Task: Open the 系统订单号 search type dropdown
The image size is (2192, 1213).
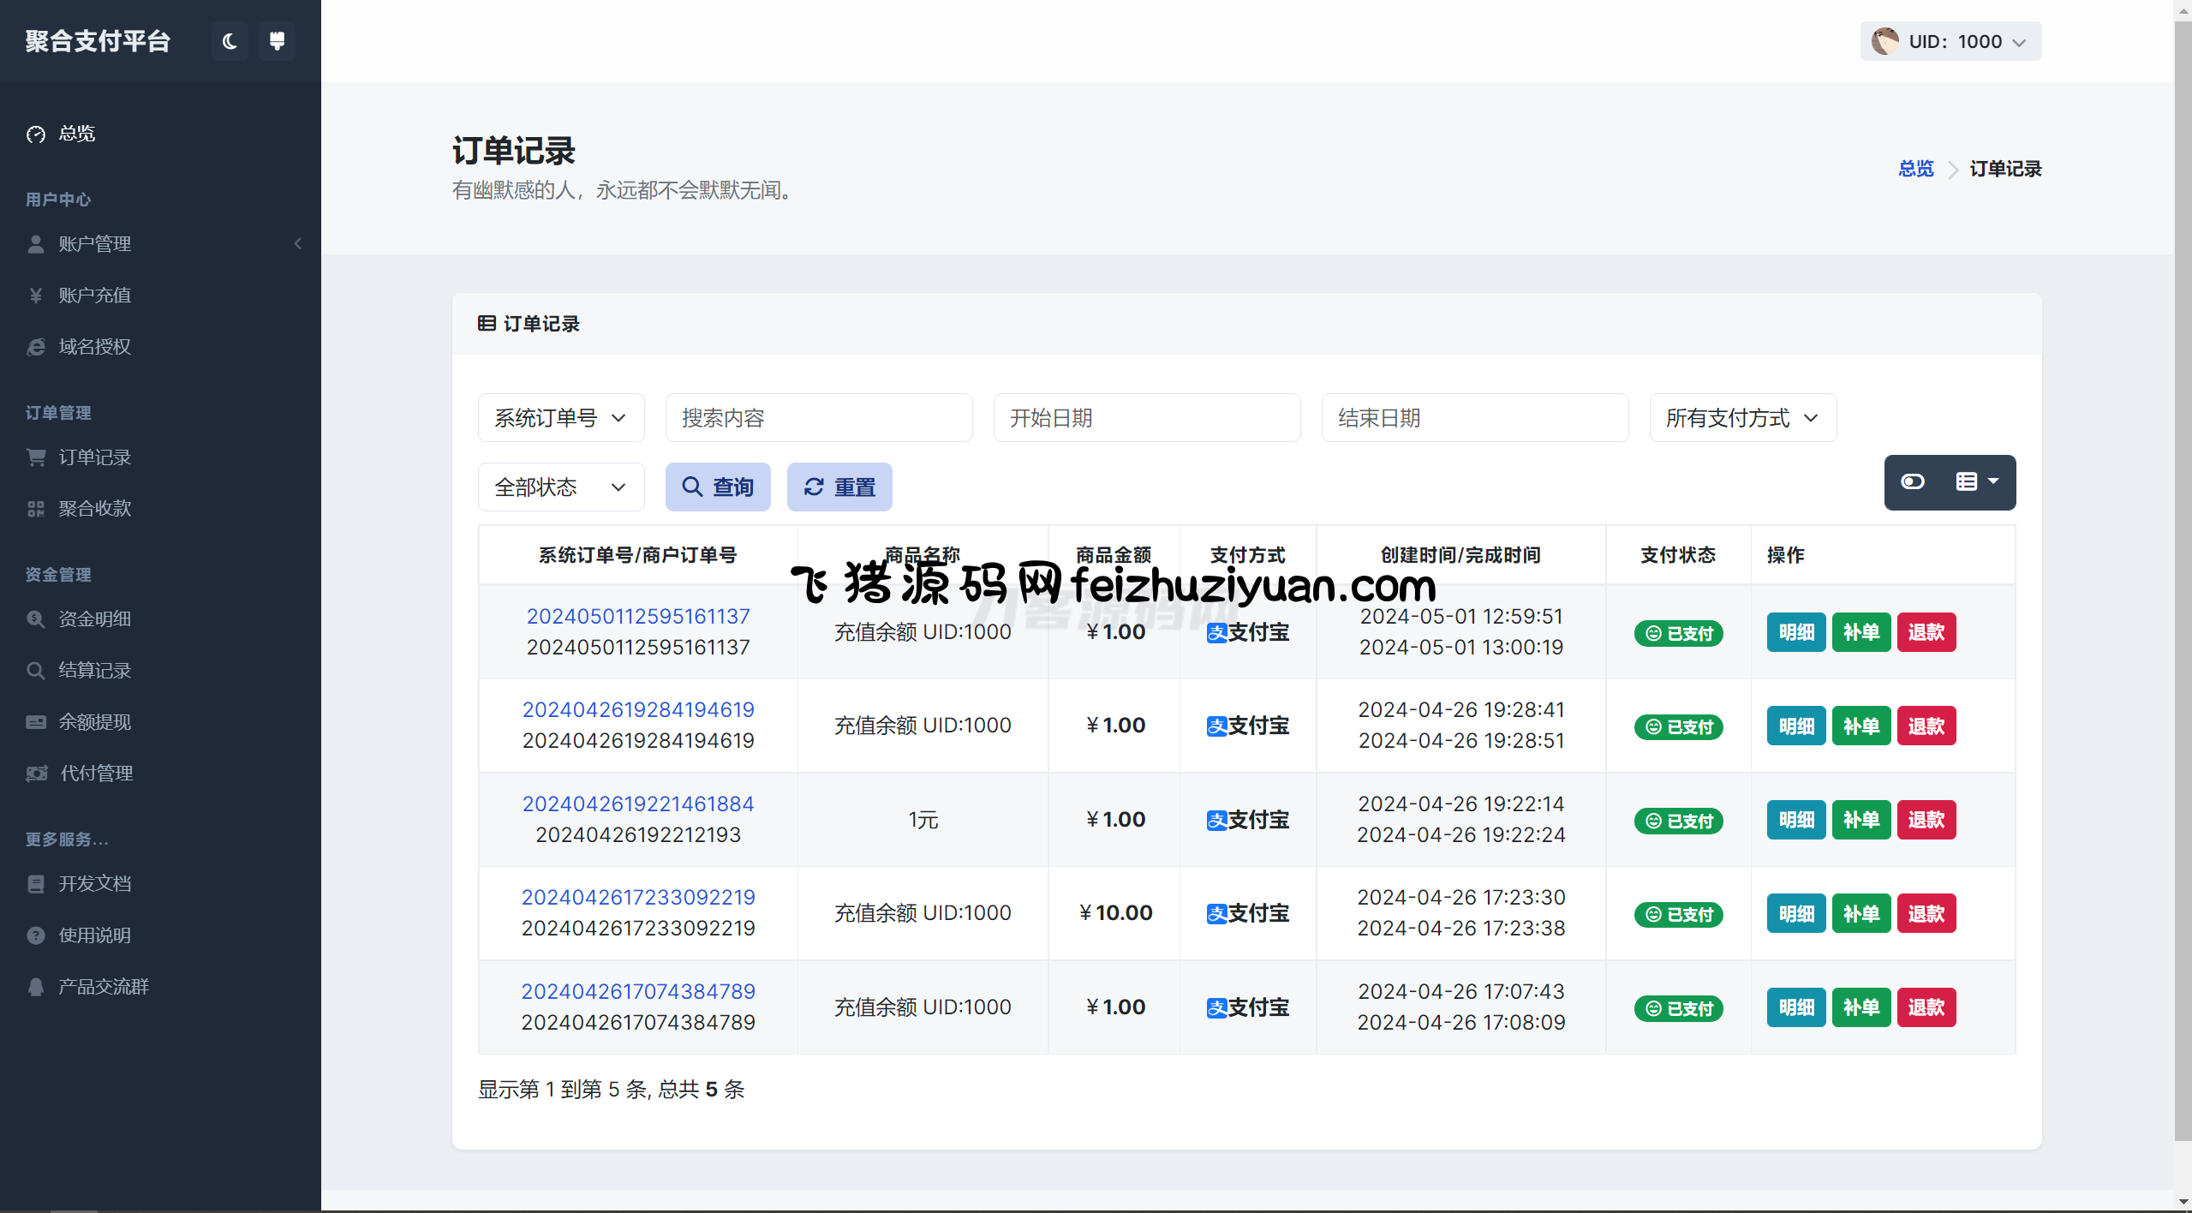Action: (x=561, y=418)
